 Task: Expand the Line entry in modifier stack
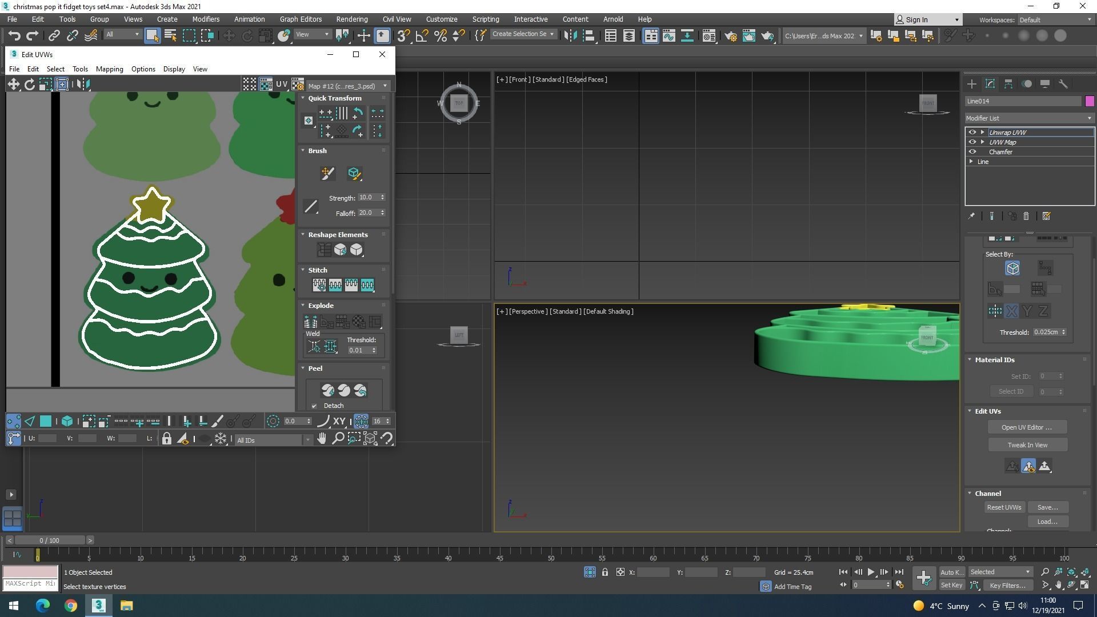(971, 162)
